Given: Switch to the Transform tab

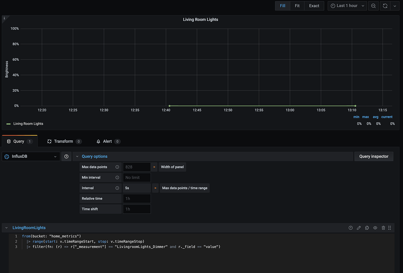Looking at the screenshot, I should pyautogui.click(x=64, y=141).
